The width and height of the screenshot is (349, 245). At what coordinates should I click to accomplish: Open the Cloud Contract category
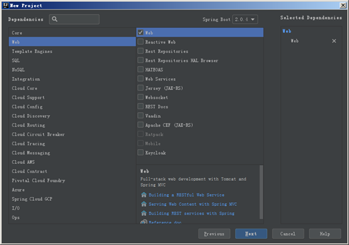coord(72,171)
